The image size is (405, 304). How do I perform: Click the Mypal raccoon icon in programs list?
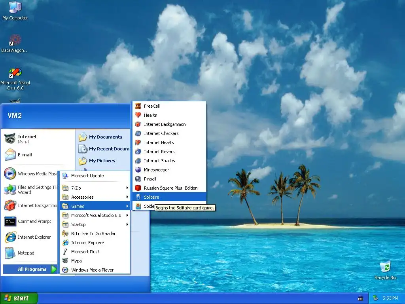65,261
